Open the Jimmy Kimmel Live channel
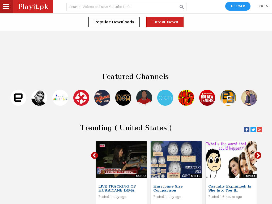Viewport: 272px width, 204px height. [102, 98]
